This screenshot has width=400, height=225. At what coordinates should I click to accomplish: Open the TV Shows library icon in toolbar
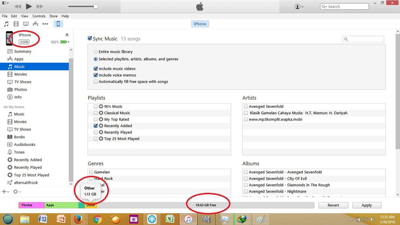point(26,24)
